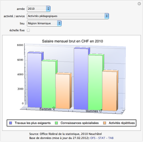The height and width of the screenshot is (142, 143).
Task: Click the activité / service dropdown arrows
Action: (107, 16)
